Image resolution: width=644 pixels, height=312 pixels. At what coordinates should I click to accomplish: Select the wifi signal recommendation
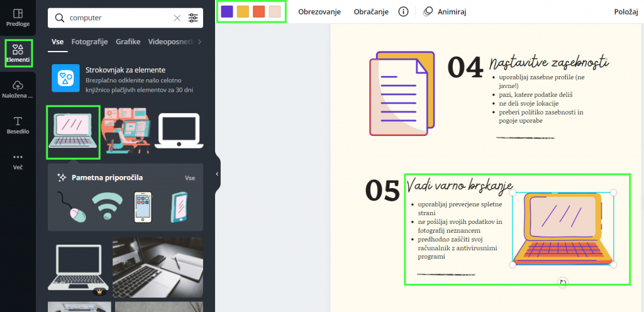click(x=107, y=207)
